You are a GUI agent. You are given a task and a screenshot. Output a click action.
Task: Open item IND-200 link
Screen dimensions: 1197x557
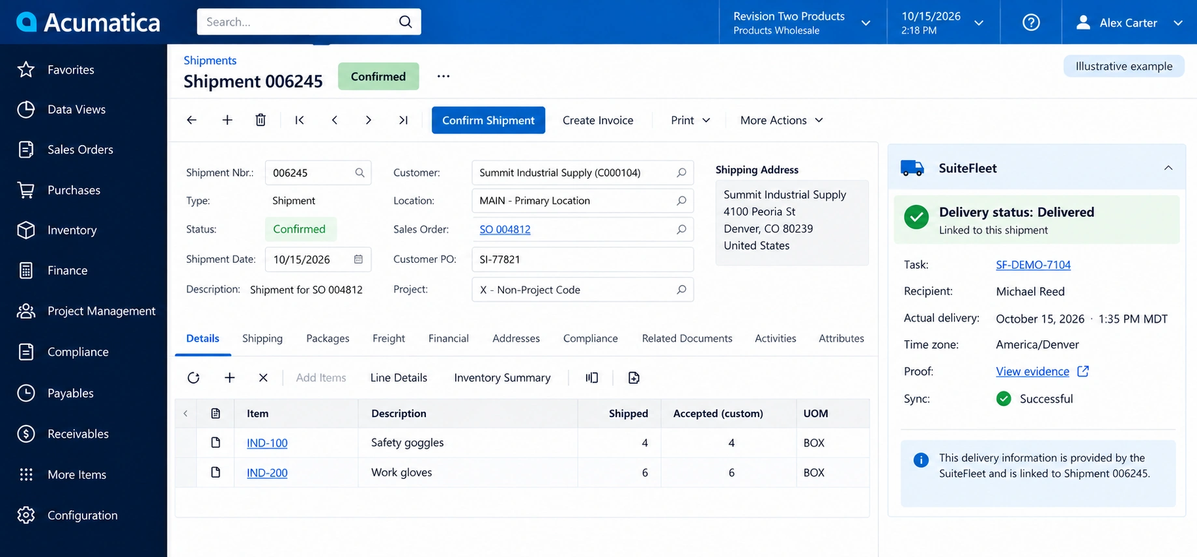(267, 473)
